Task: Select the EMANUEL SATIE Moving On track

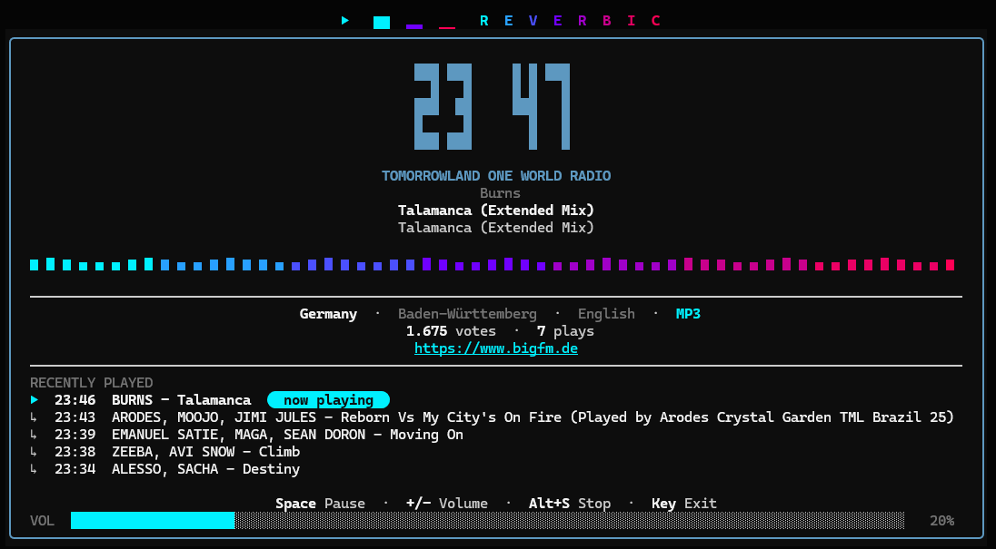Action: point(287,435)
